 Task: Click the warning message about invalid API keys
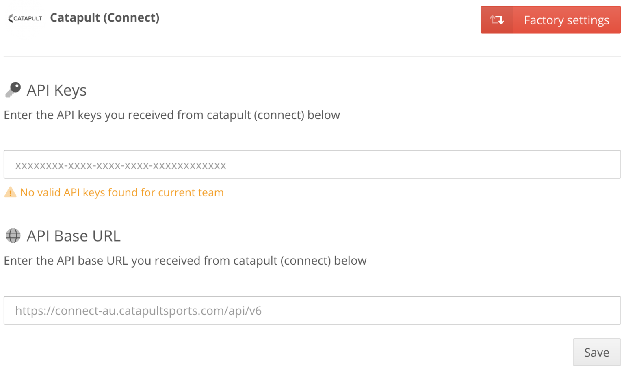[x=122, y=192]
